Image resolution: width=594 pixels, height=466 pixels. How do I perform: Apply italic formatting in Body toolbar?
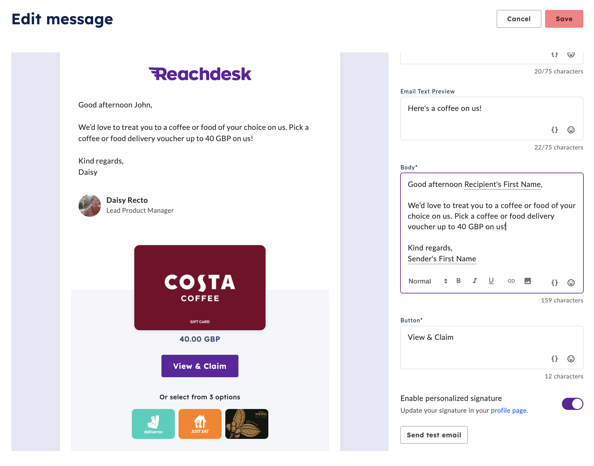click(x=475, y=281)
